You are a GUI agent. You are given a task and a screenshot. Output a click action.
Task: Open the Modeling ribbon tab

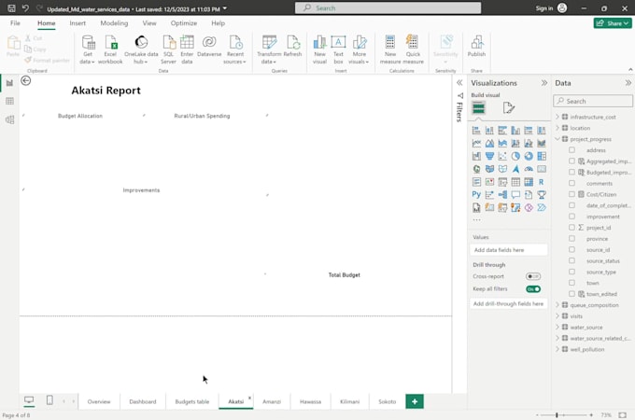click(x=114, y=23)
